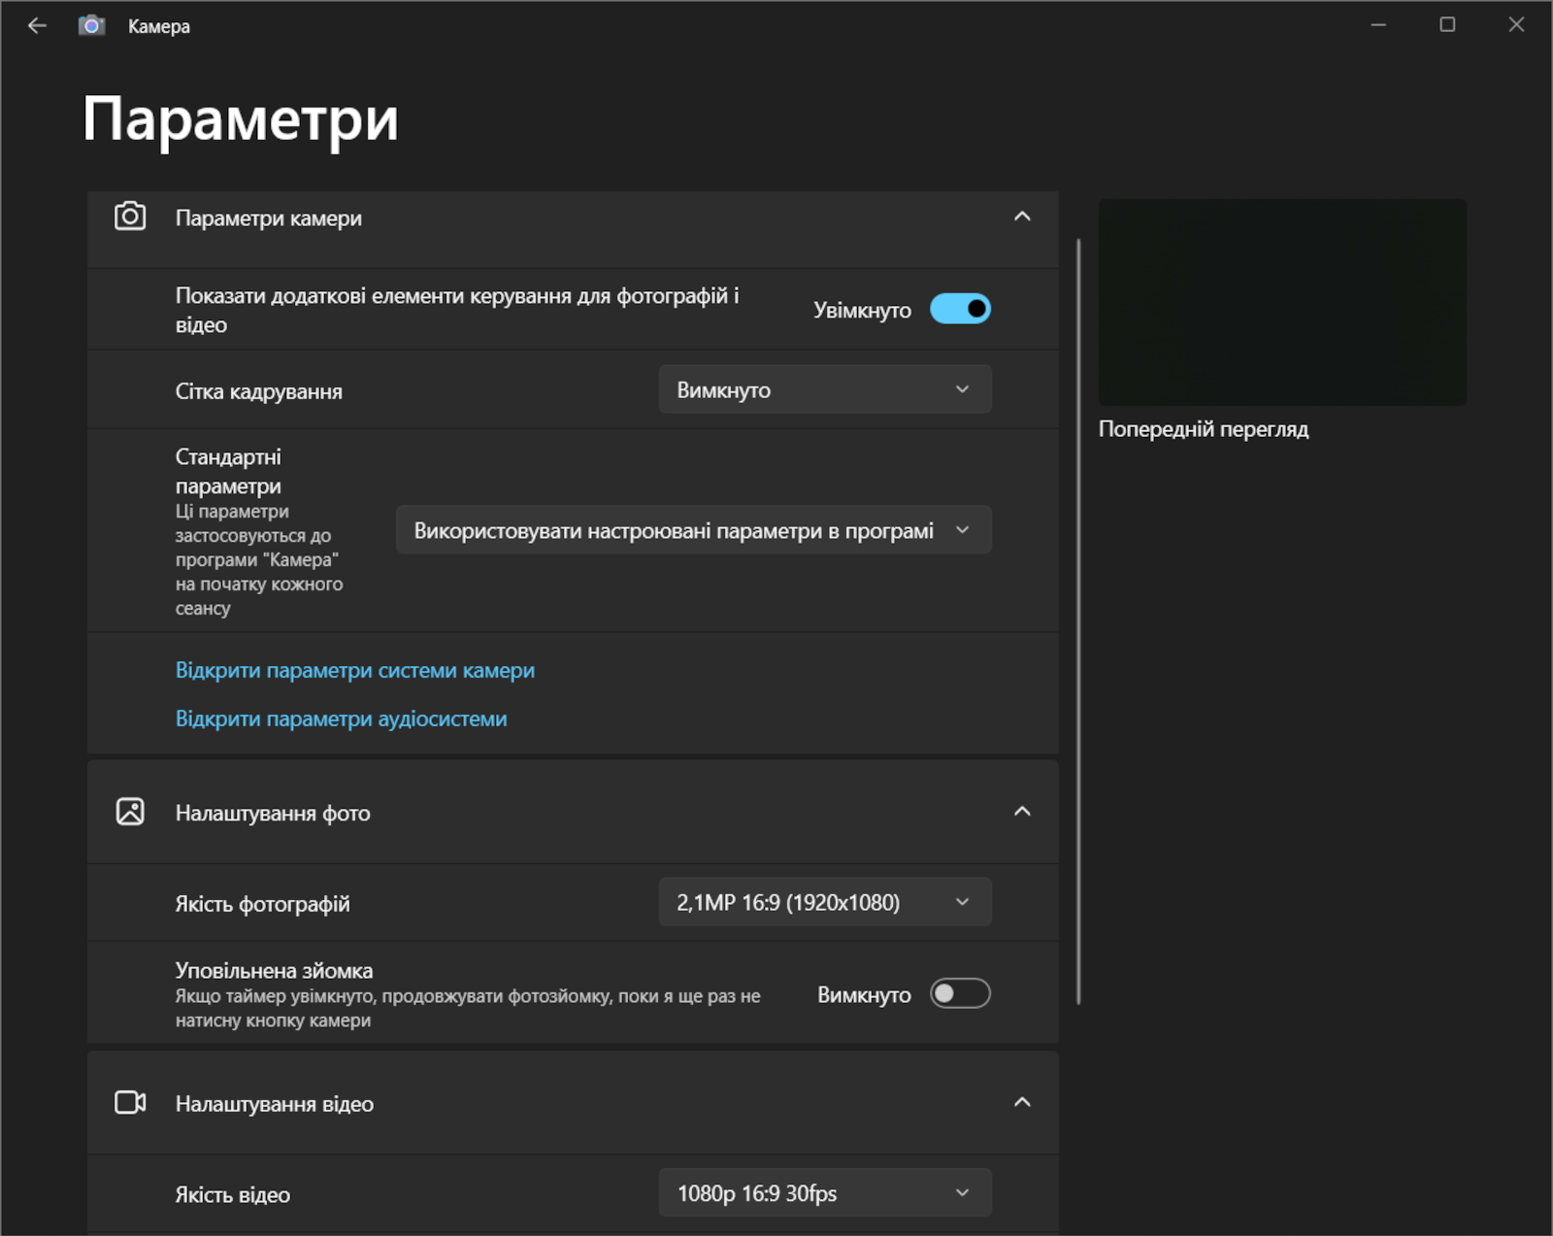Click the Camera app icon in title bar
1553x1236 pixels.
click(91, 26)
